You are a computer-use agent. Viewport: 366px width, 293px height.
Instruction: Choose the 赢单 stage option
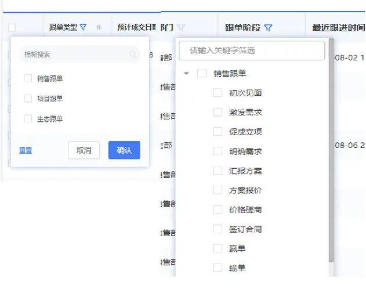pyautogui.click(x=218, y=248)
